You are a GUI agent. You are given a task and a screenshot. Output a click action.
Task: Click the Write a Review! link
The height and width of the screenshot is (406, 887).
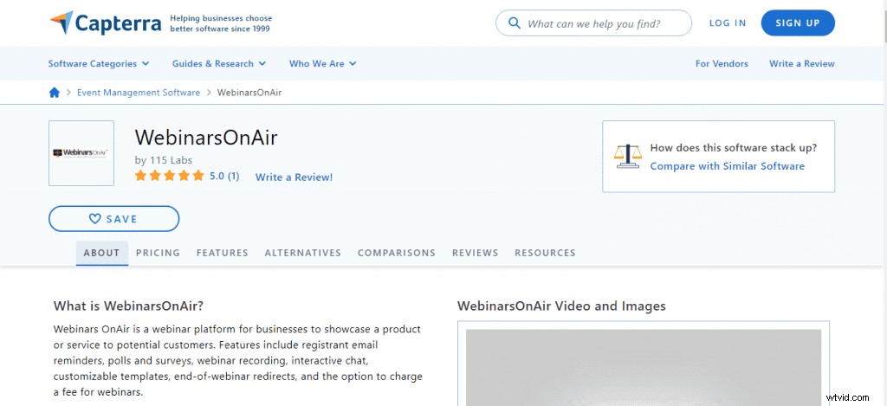pyautogui.click(x=295, y=177)
